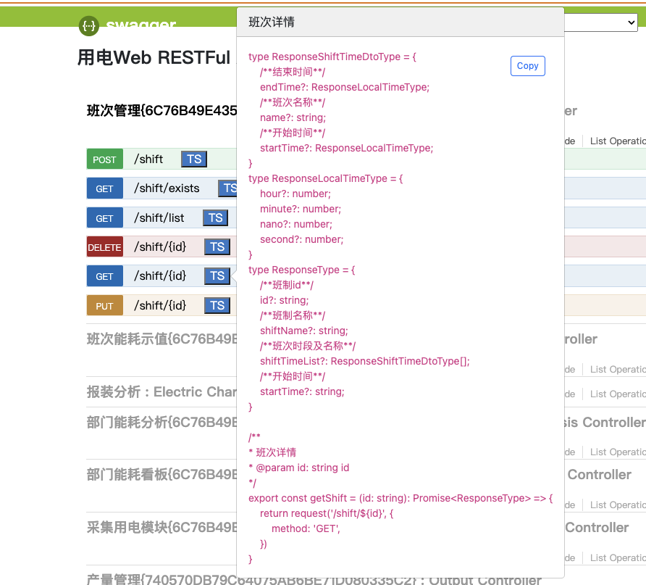Collapse the 班次管理 controller section
Viewport: 646px width, 585px height.
pos(162,110)
